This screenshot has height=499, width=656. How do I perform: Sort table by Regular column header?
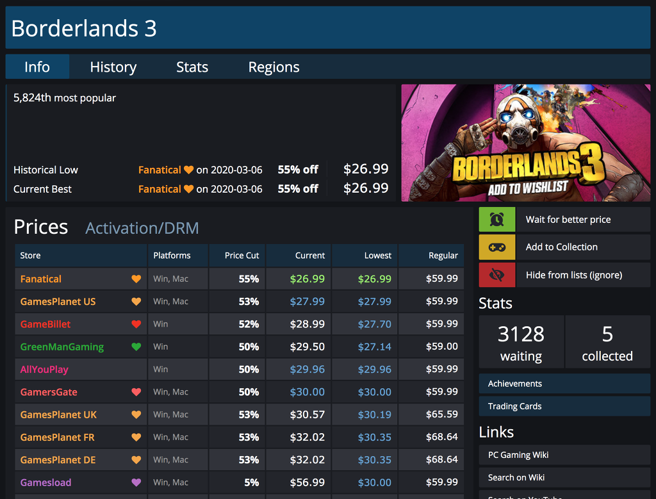[431, 256]
